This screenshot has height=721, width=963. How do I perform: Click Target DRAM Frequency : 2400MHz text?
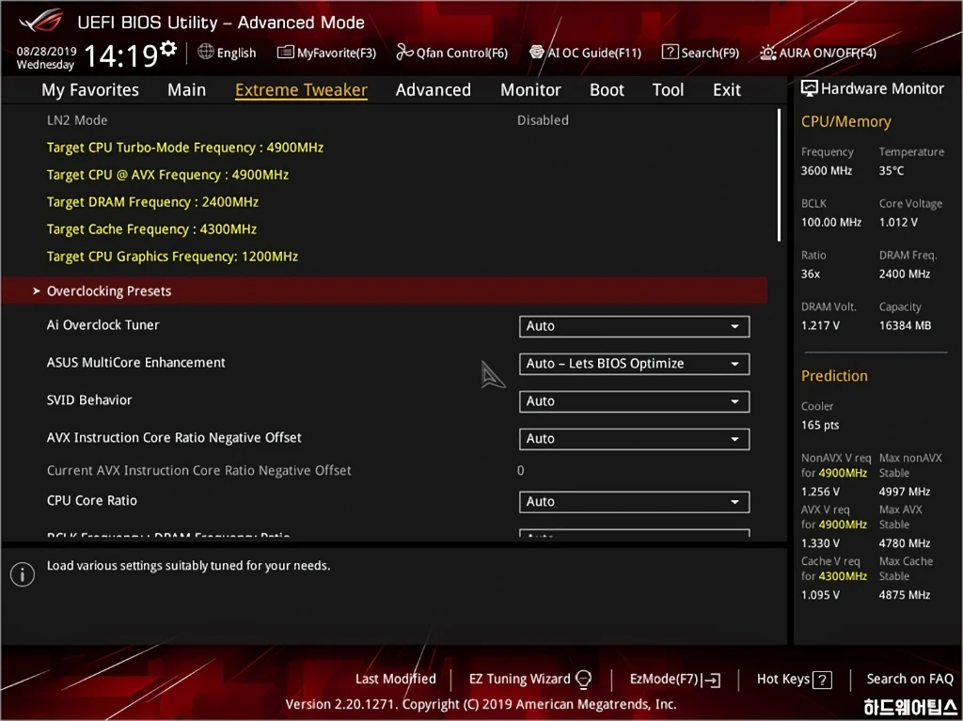[152, 202]
